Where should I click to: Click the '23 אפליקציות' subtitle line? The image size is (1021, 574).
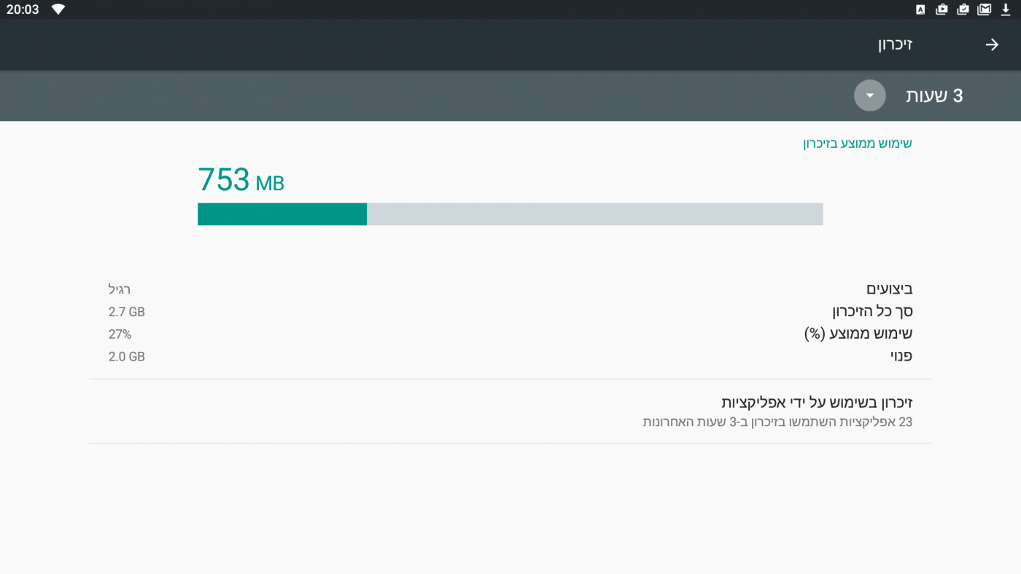point(777,422)
